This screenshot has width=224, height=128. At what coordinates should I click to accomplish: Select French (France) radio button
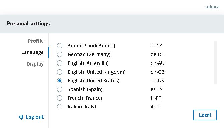[60, 98]
